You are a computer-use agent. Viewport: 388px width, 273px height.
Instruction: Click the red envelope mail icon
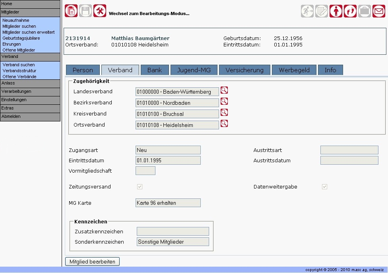(x=379, y=11)
